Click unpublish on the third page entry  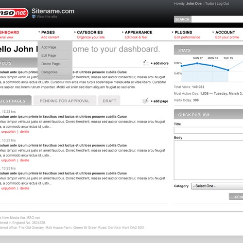tap(8, 188)
